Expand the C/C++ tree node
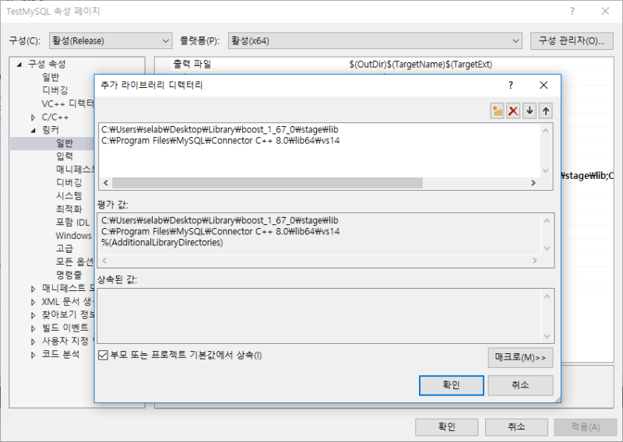 (33, 118)
